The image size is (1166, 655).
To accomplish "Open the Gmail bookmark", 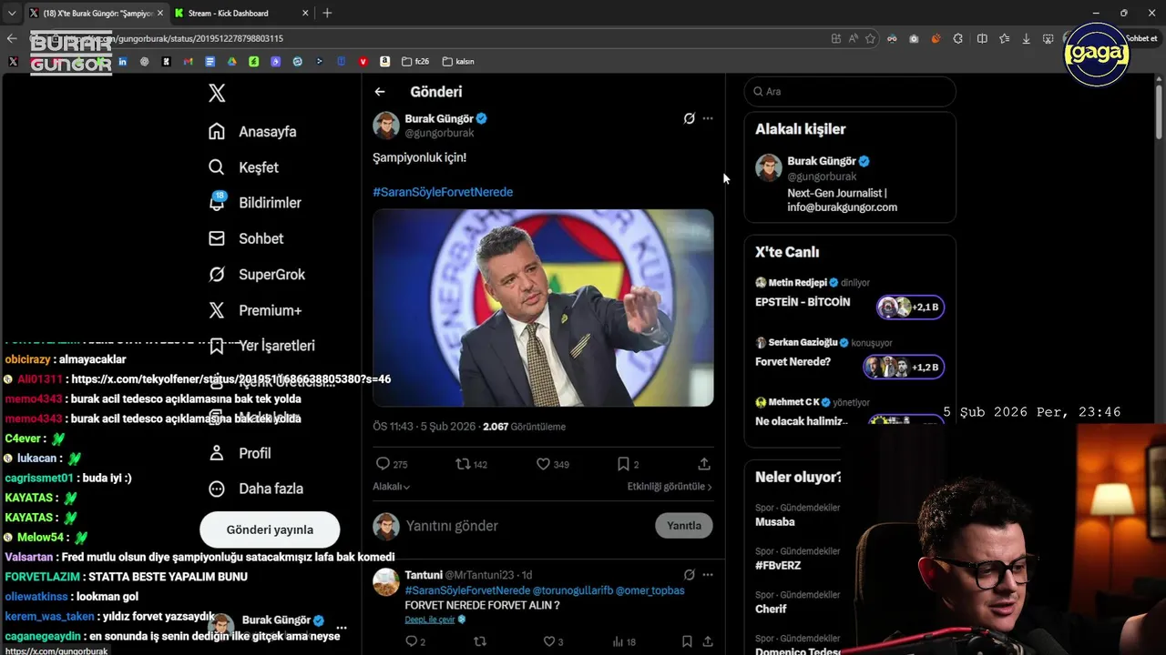I will pos(189,62).
